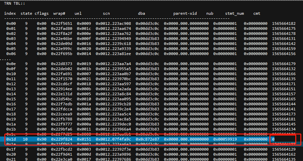Click the 'scn' column header
Screen dimensions: 303x161
(x=106, y=13)
